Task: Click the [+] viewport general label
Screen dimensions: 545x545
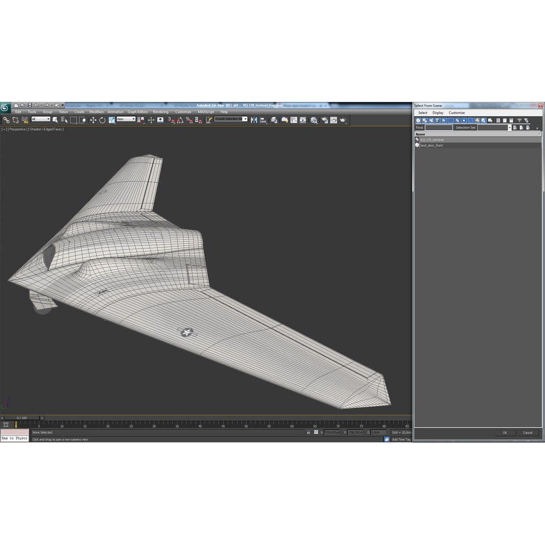Action: click(4, 129)
